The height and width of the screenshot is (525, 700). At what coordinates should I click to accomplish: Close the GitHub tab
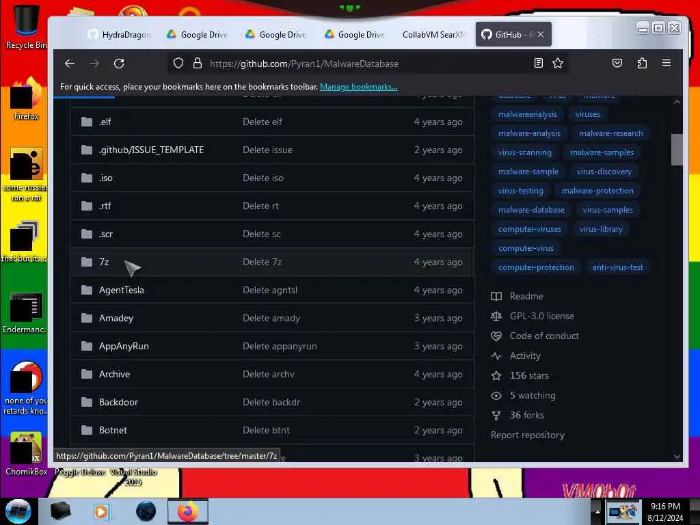(541, 34)
